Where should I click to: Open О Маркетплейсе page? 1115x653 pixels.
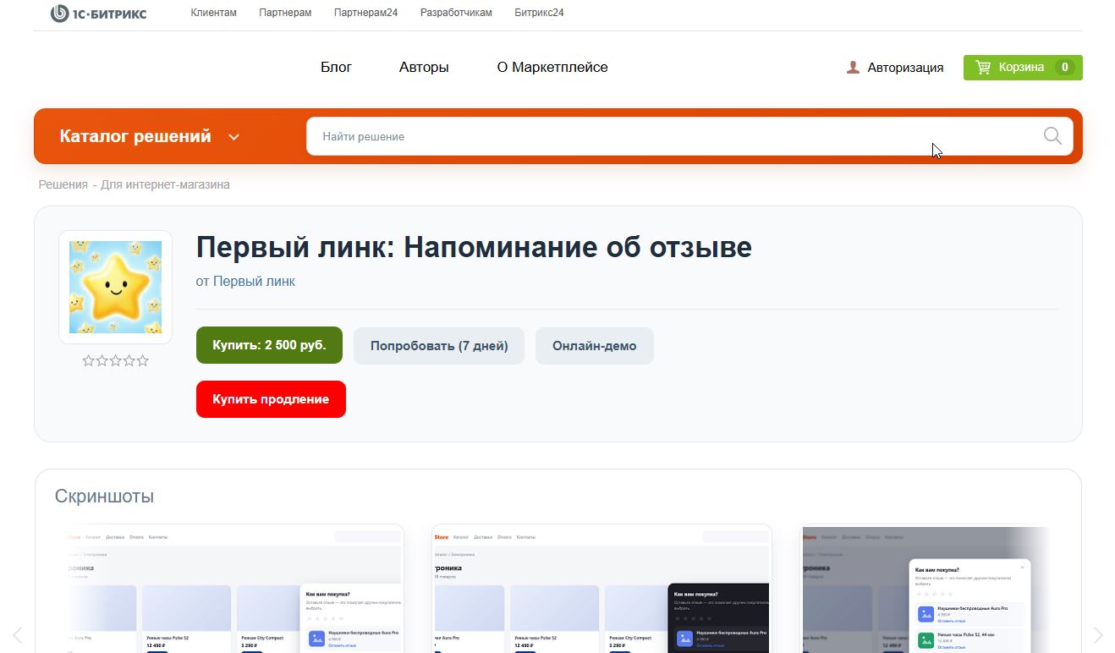[x=552, y=67]
